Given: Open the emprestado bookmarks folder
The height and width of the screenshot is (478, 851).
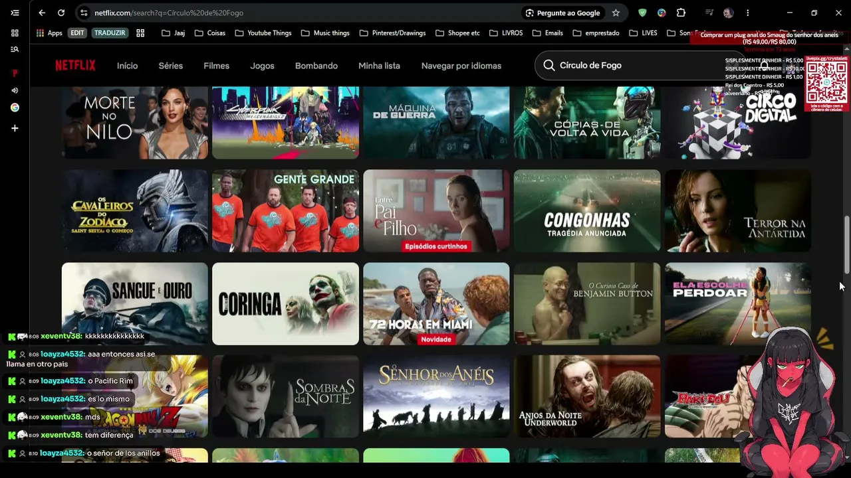Looking at the screenshot, I should [x=596, y=33].
